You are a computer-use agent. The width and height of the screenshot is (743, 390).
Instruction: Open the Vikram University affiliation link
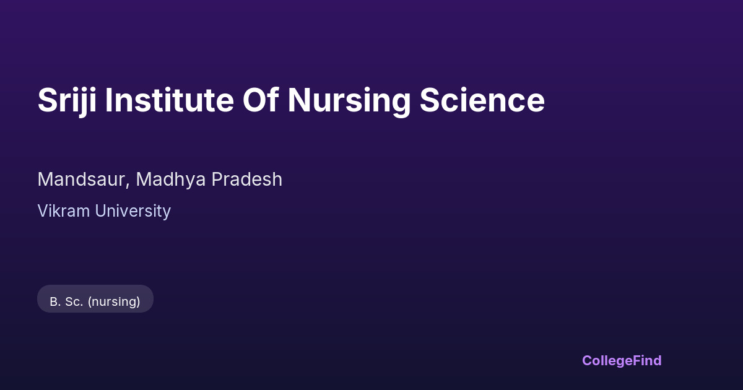[x=104, y=211]
